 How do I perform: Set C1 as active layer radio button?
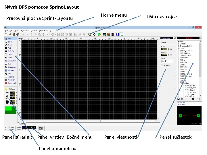pos(23,130)
